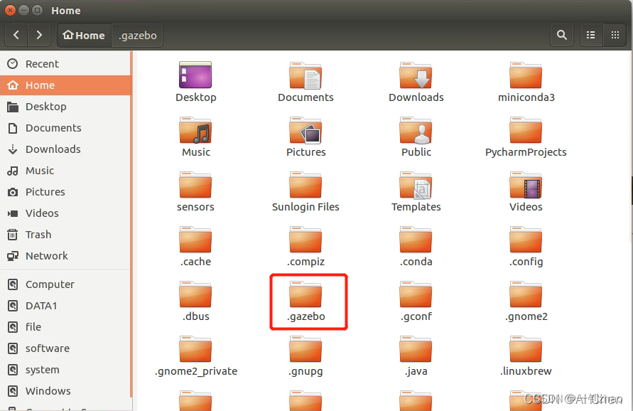Viewport: 633px width, 411px height.
Task: Select the .java folder
Action: [416, 356]
